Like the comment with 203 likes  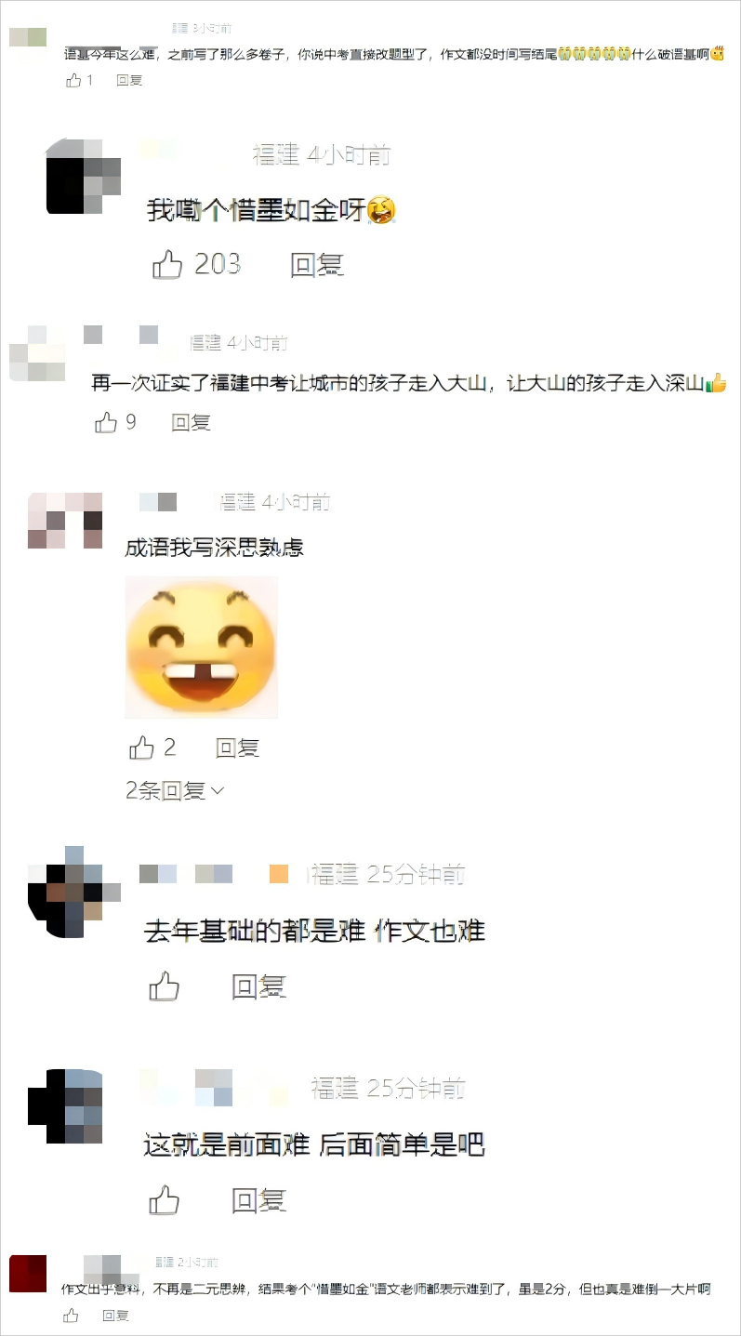[x=167, y=265]
